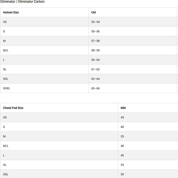Select the XXXL helmet size row
Screen dimensions: 178x178
click(7, 88)
